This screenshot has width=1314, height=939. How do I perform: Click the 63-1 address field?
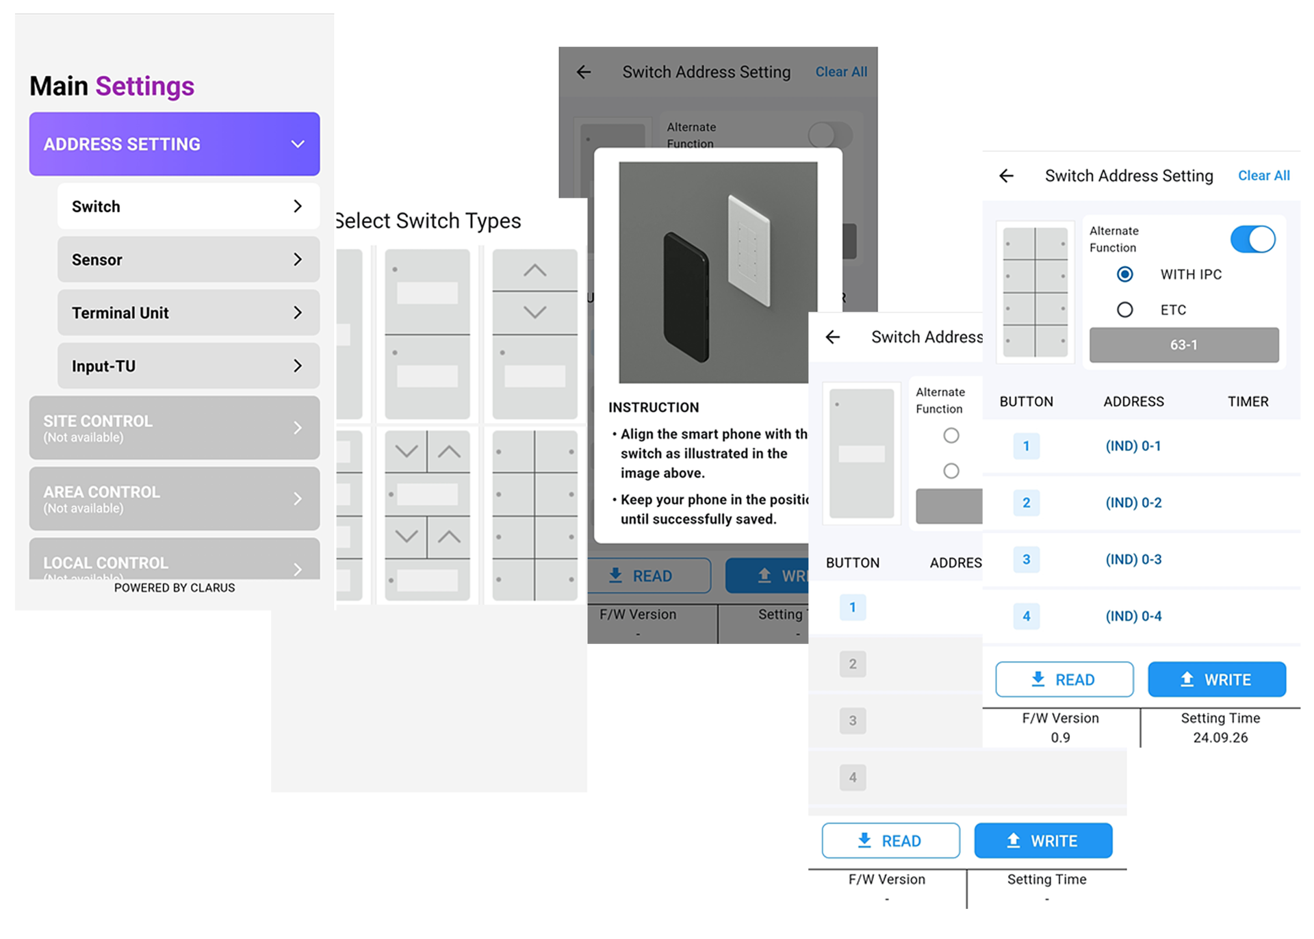[1183, 345]
